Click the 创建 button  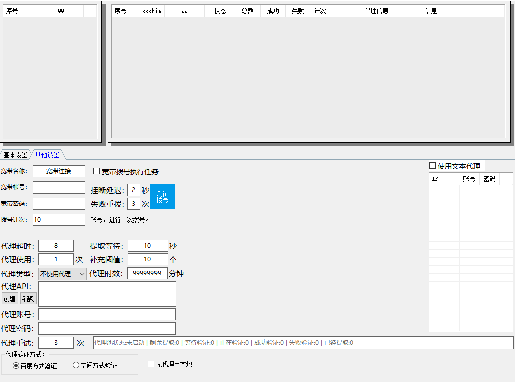pos(9,298)
